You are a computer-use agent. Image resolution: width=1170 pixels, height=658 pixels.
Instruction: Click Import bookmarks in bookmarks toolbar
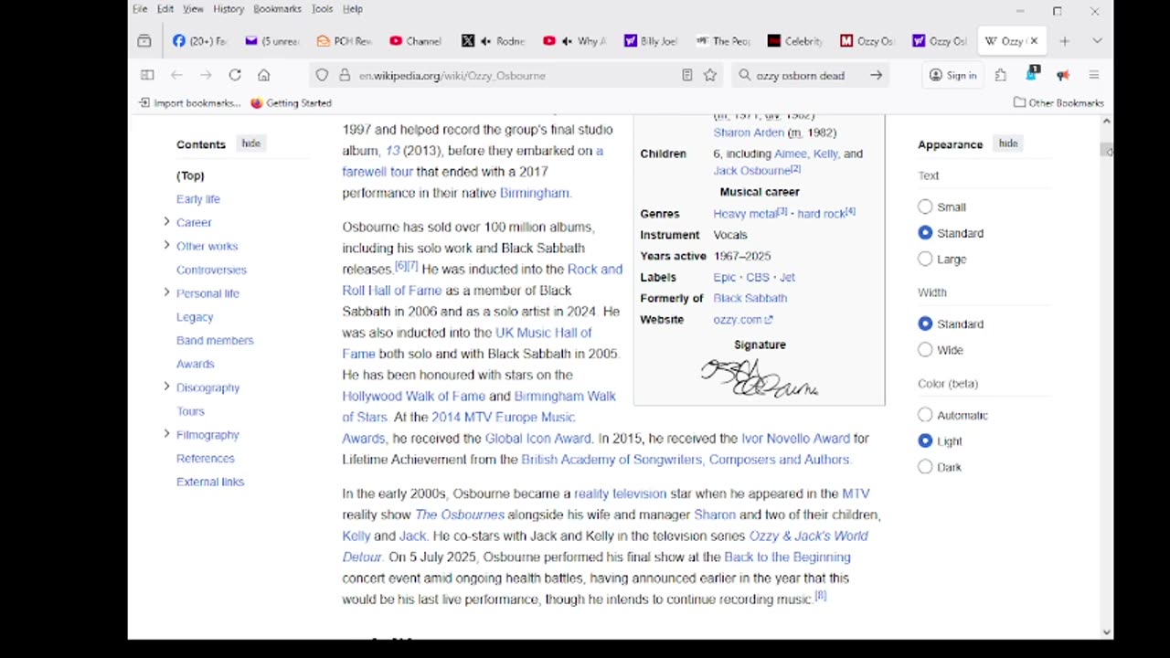point(189,103)
